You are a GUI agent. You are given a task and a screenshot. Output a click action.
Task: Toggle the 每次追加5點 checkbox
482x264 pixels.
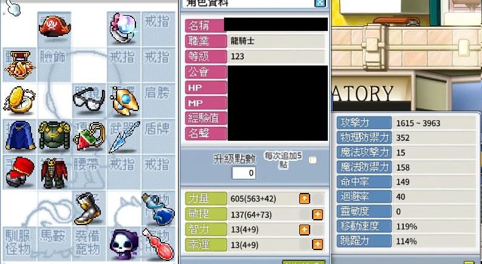[x=313, y=160]
